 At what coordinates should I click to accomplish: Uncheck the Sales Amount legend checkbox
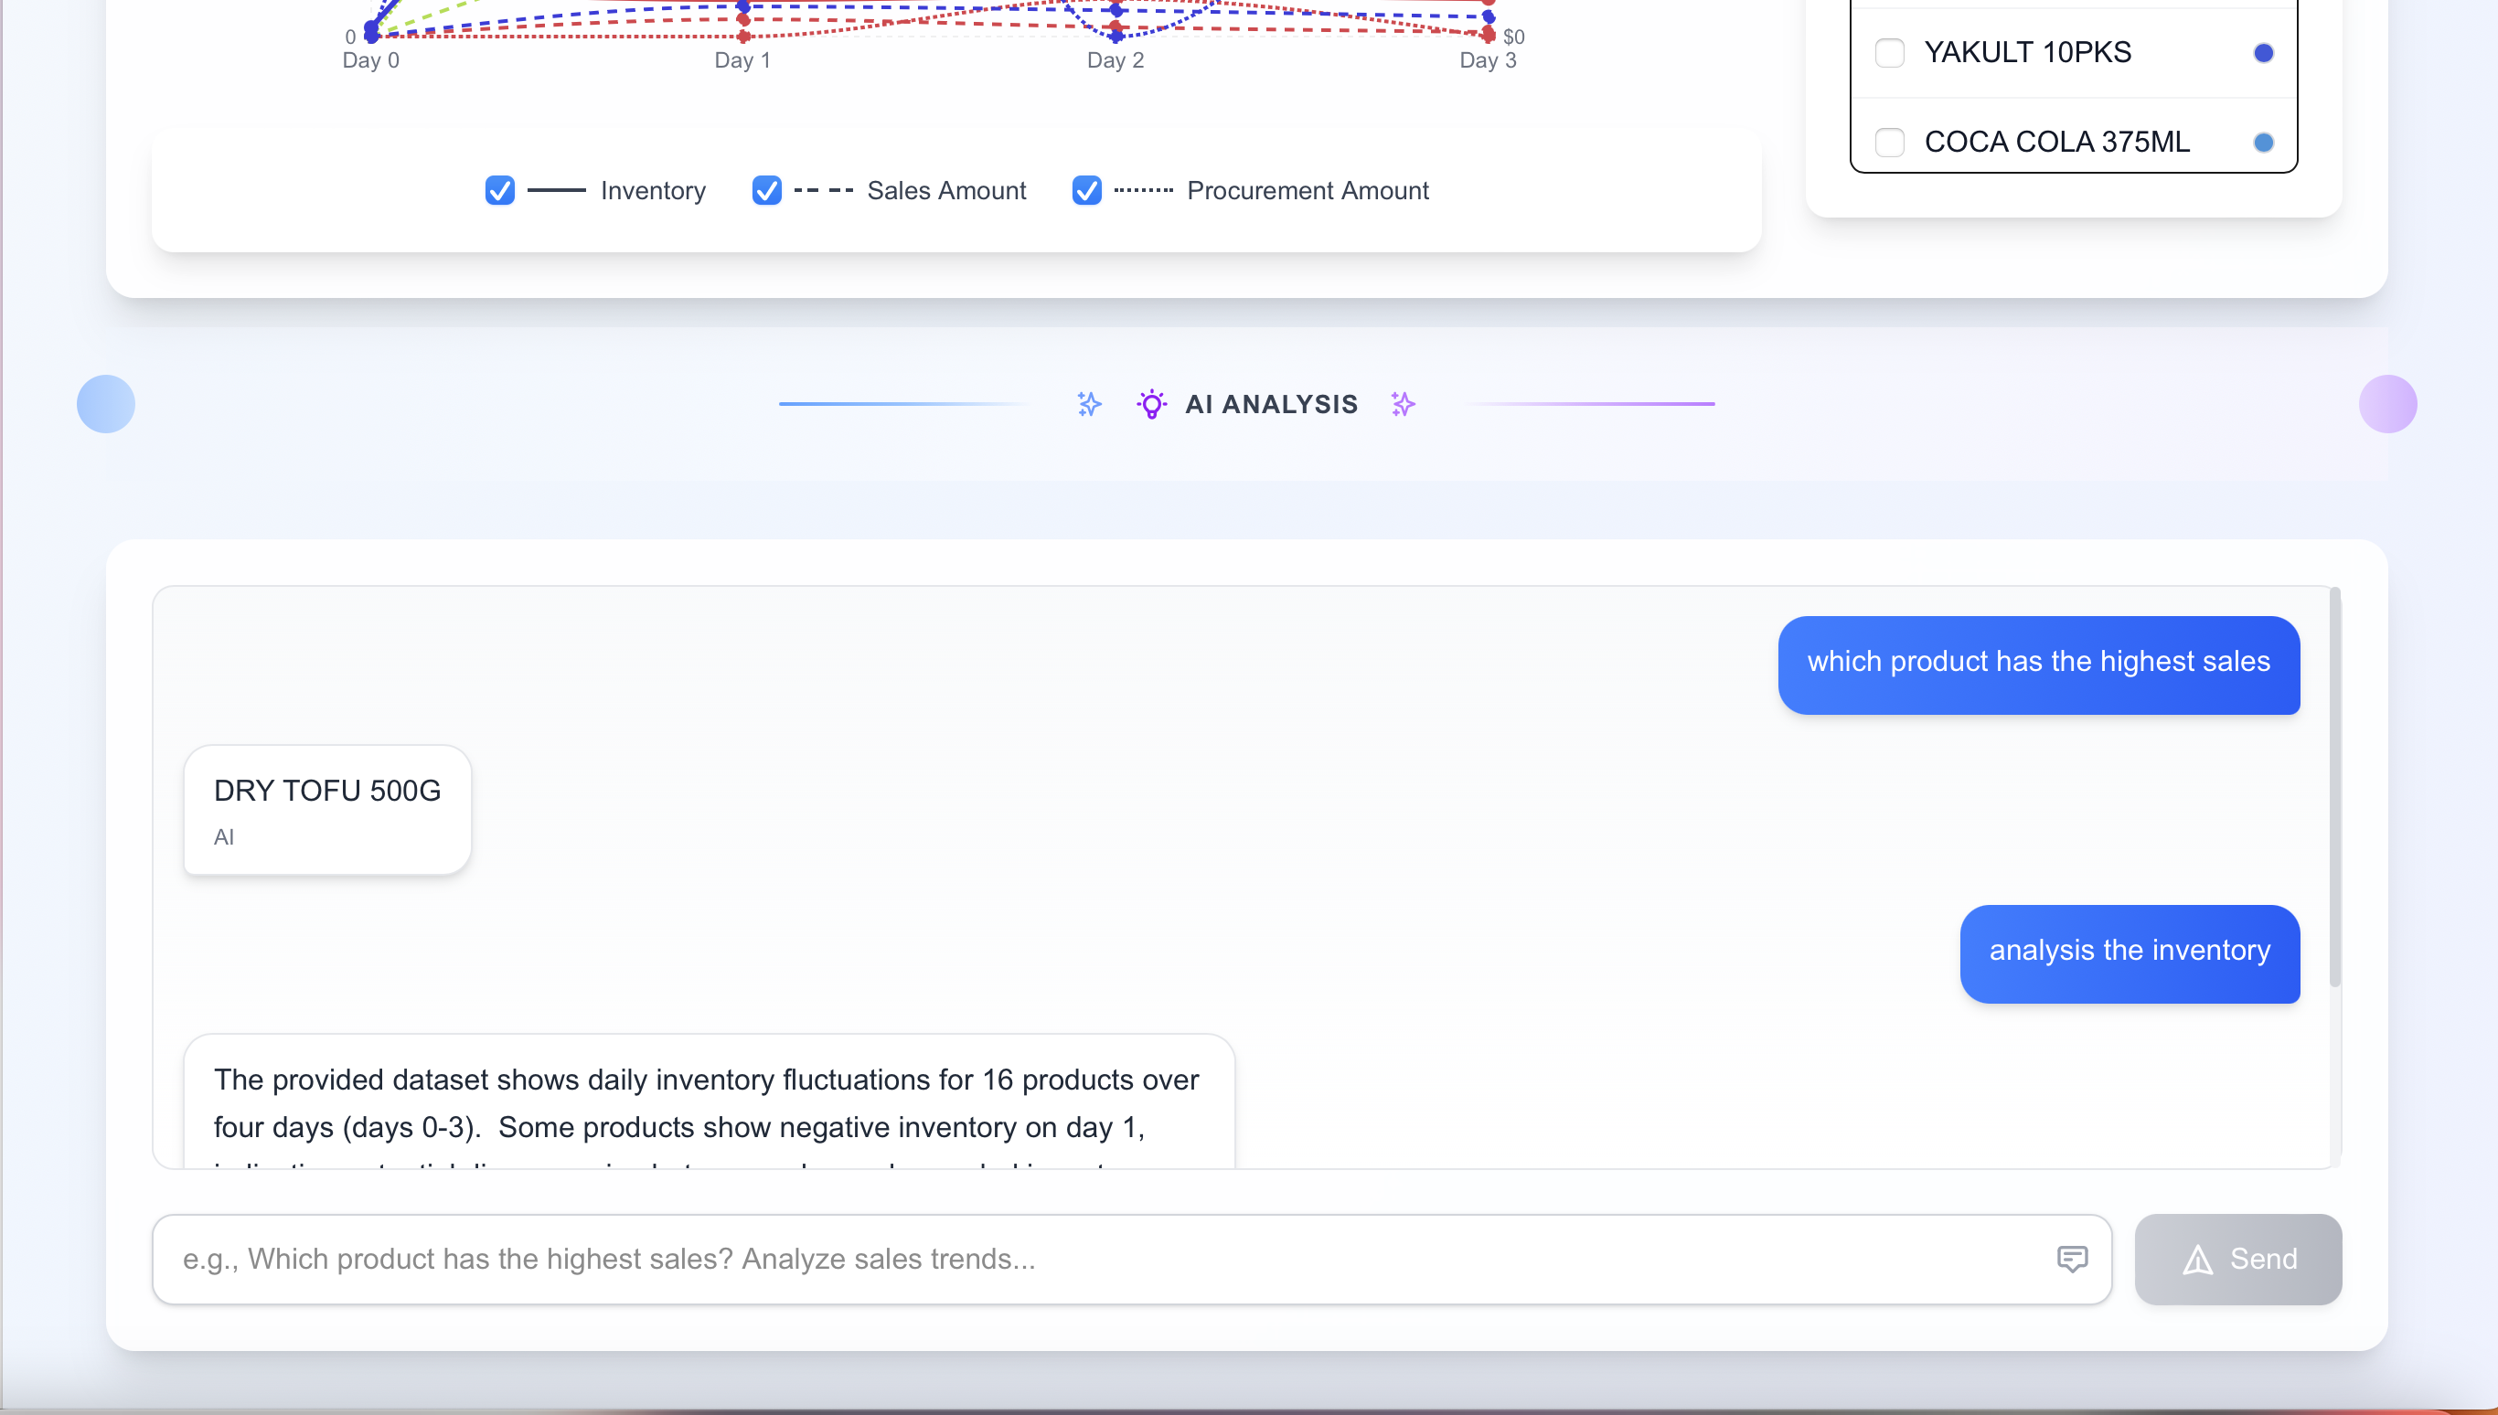pos(767,190)
